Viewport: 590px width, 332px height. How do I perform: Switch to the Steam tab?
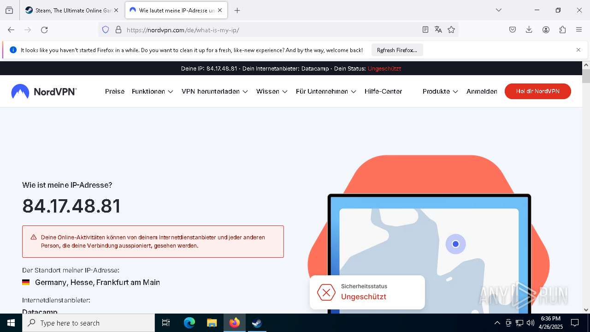[x=72, y=10]
